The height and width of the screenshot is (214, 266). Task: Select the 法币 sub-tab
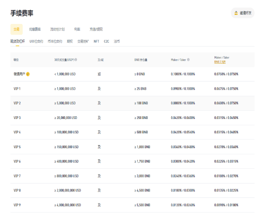(x=117, y=41)
